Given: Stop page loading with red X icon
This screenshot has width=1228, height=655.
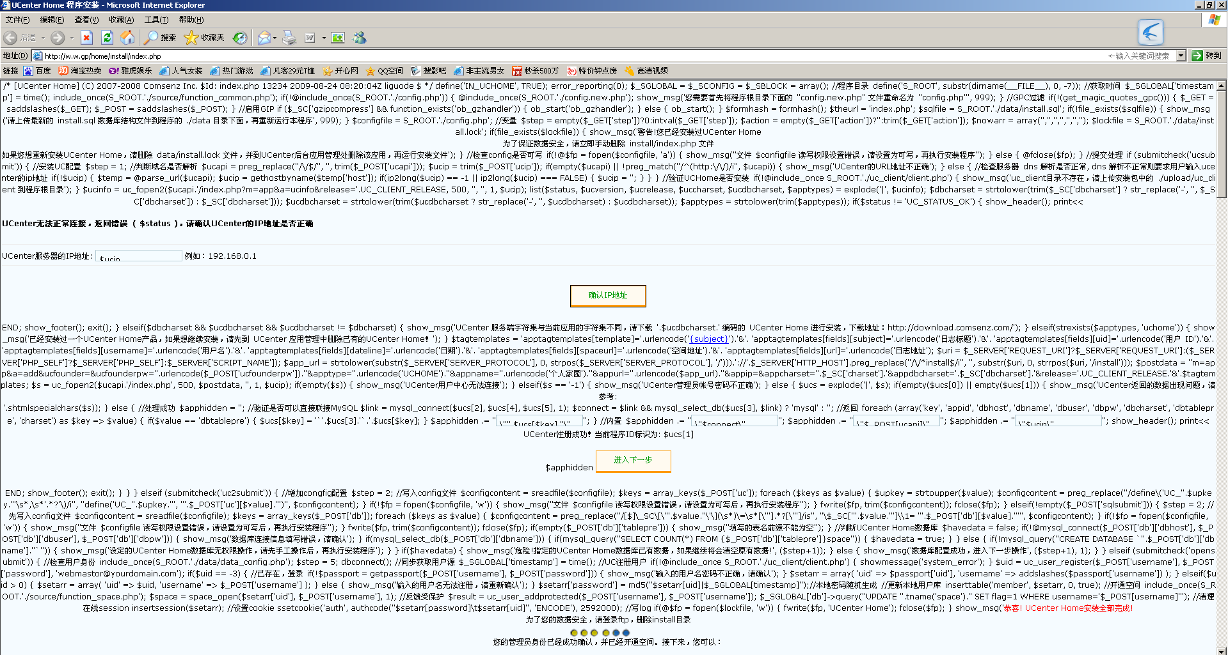Looking at the screenshot, I should 87,38.
